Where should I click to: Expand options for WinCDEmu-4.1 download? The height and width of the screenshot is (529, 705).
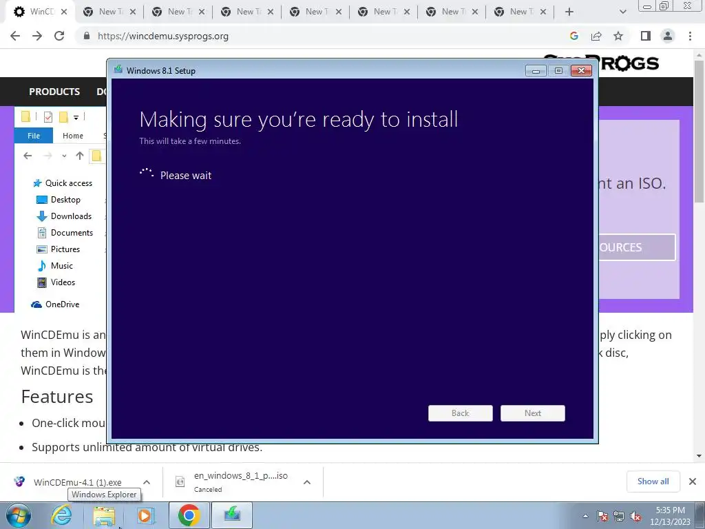tap(147, 482)
